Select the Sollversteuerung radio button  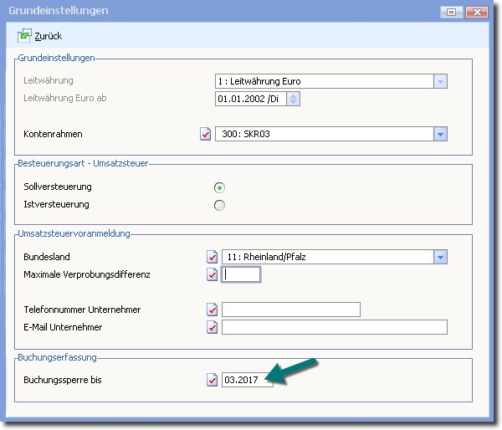click(220, 187)
